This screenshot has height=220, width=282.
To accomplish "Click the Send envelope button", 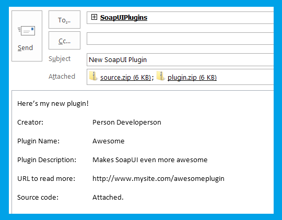I will [x=27, y=36].
